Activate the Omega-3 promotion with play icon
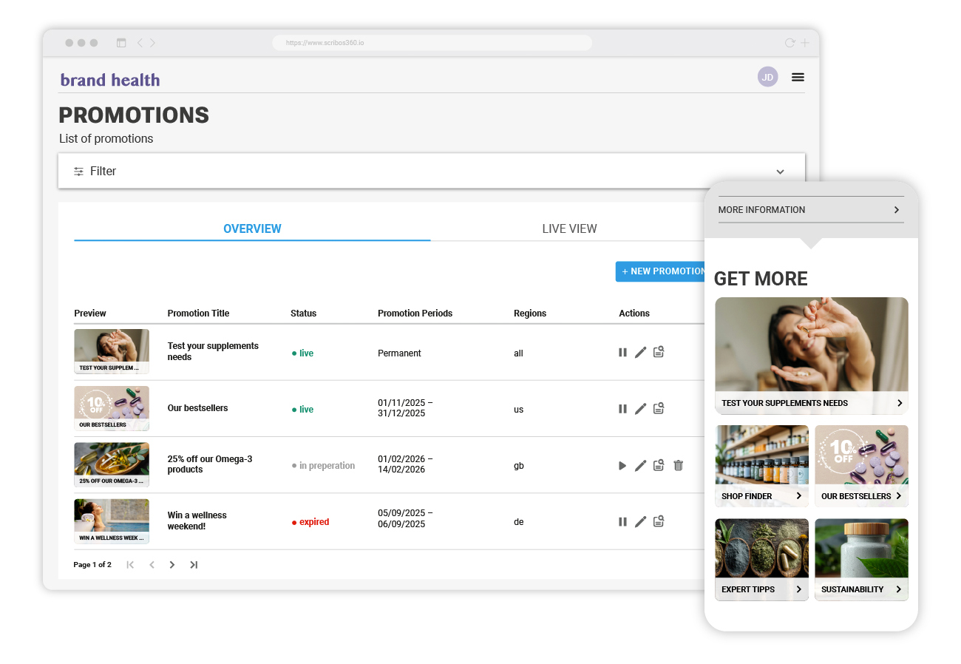This screenshot has width=961, height=664. (x=622, y=465)
